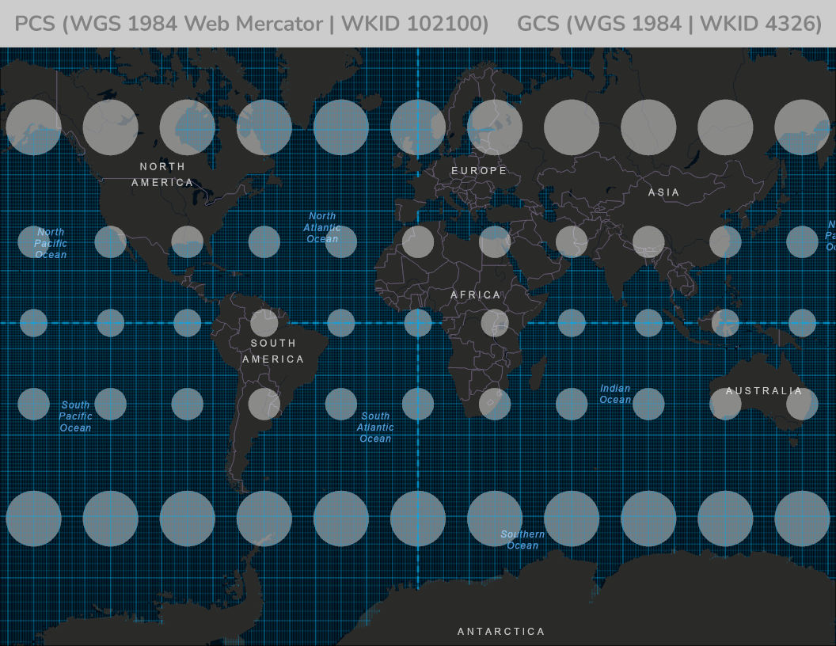Click the AFRICA continent label
Image resolution: width=836 pixels, height=646 pixels.
476,295
